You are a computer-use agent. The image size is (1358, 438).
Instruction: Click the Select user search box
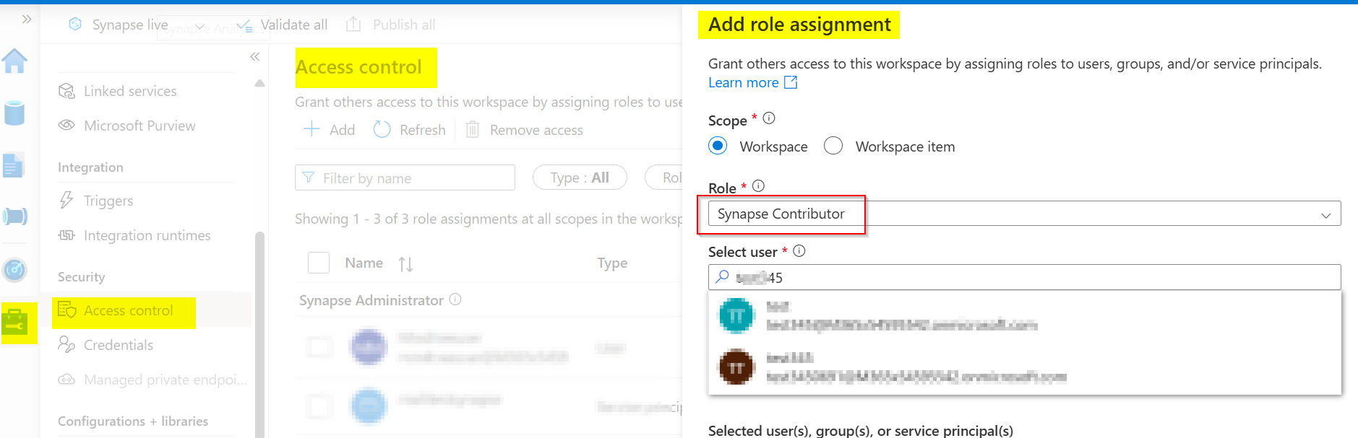pos(1024,277)
